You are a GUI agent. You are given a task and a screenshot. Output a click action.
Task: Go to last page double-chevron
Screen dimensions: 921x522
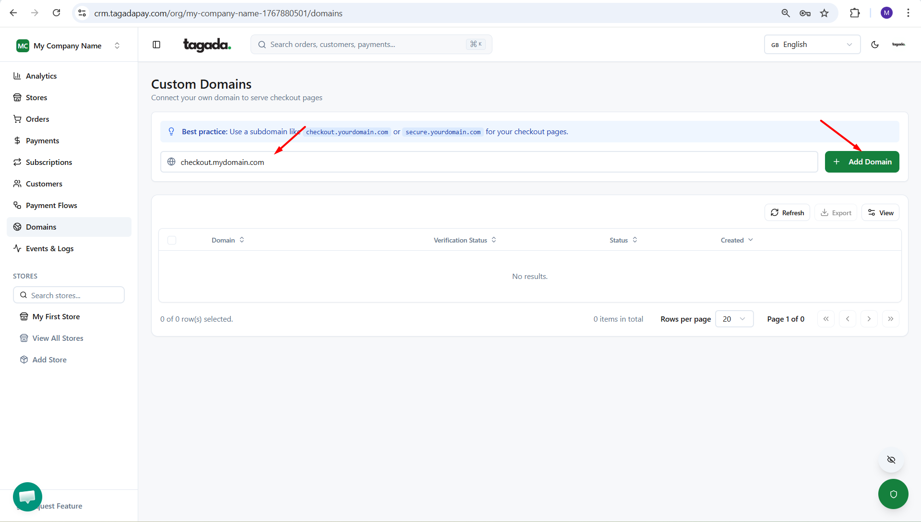890,319
